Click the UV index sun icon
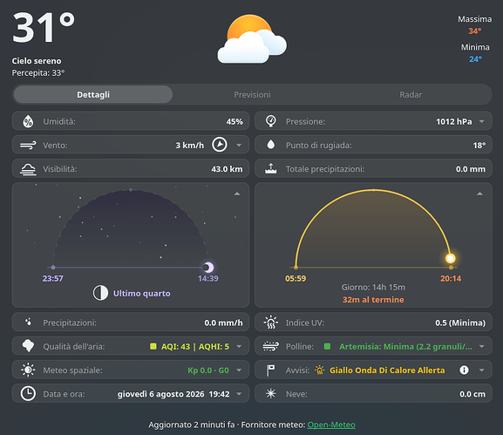Image resolution: width=503 pixels, height=435 pixels. [x=271, y=323]
